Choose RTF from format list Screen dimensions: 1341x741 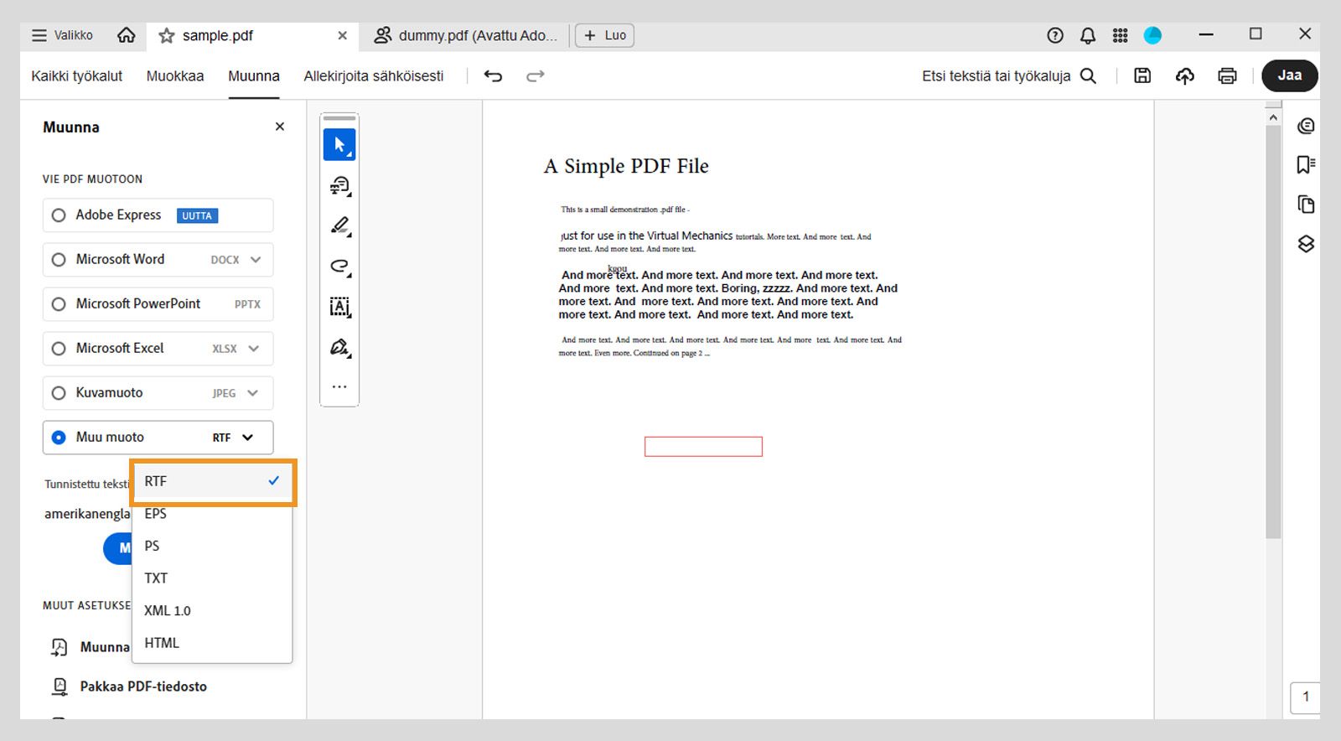[212, 481]
